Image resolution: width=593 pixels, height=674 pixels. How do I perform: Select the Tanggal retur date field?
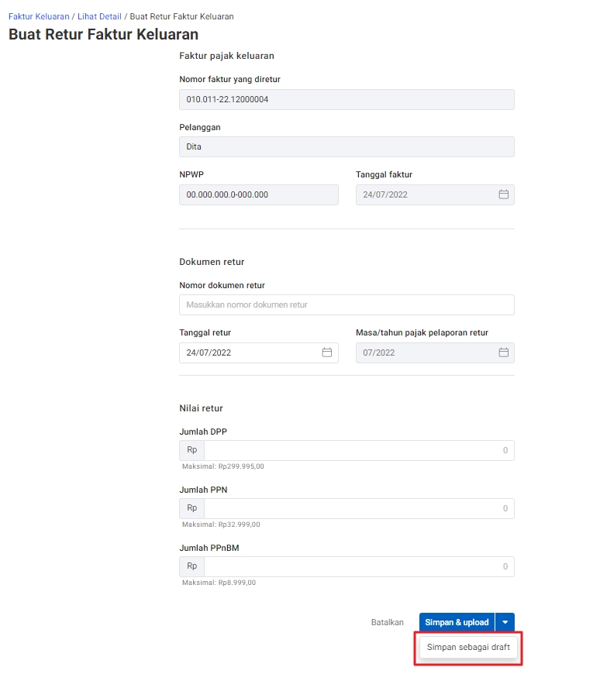coord(258,352)
